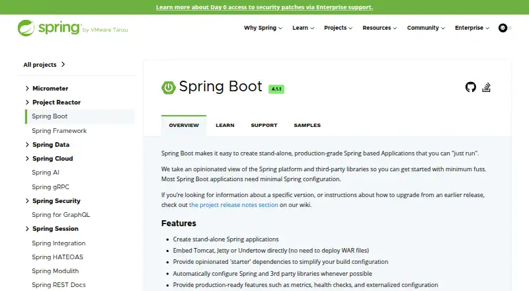Click the Features heading
529x291 pixels.
coord(179,223)
